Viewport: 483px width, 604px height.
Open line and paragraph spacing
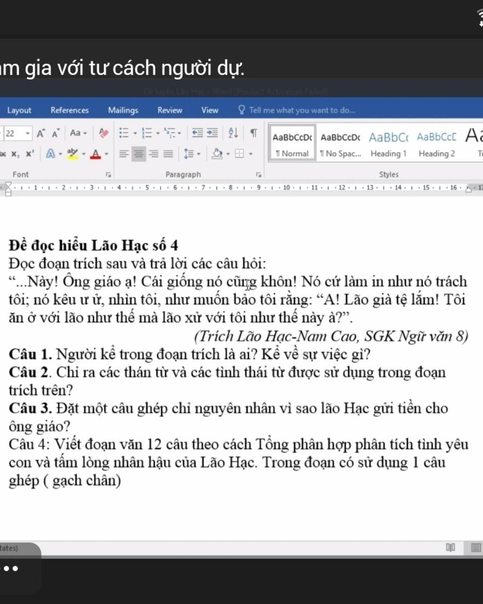[x=188, y=154]
